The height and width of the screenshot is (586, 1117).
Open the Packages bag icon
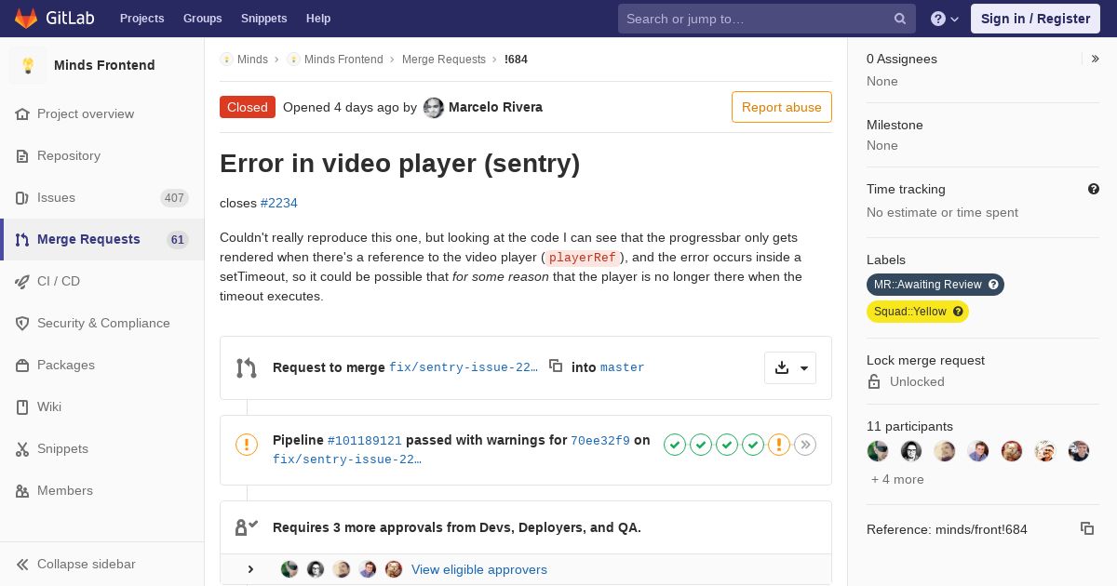tap(22, 365)
